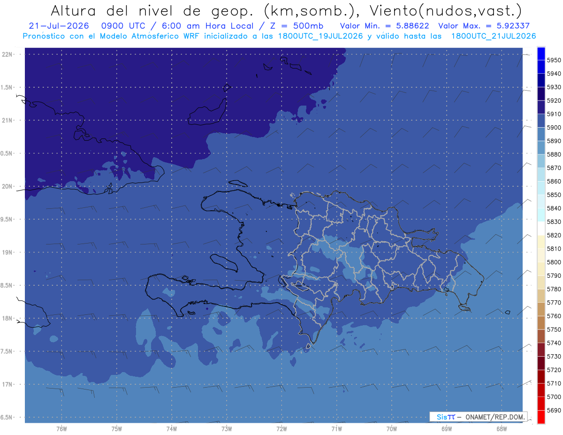The image size is (563, 435).
Task: Click the white swatch between 5830 and 5820
Action: (541, 229)
